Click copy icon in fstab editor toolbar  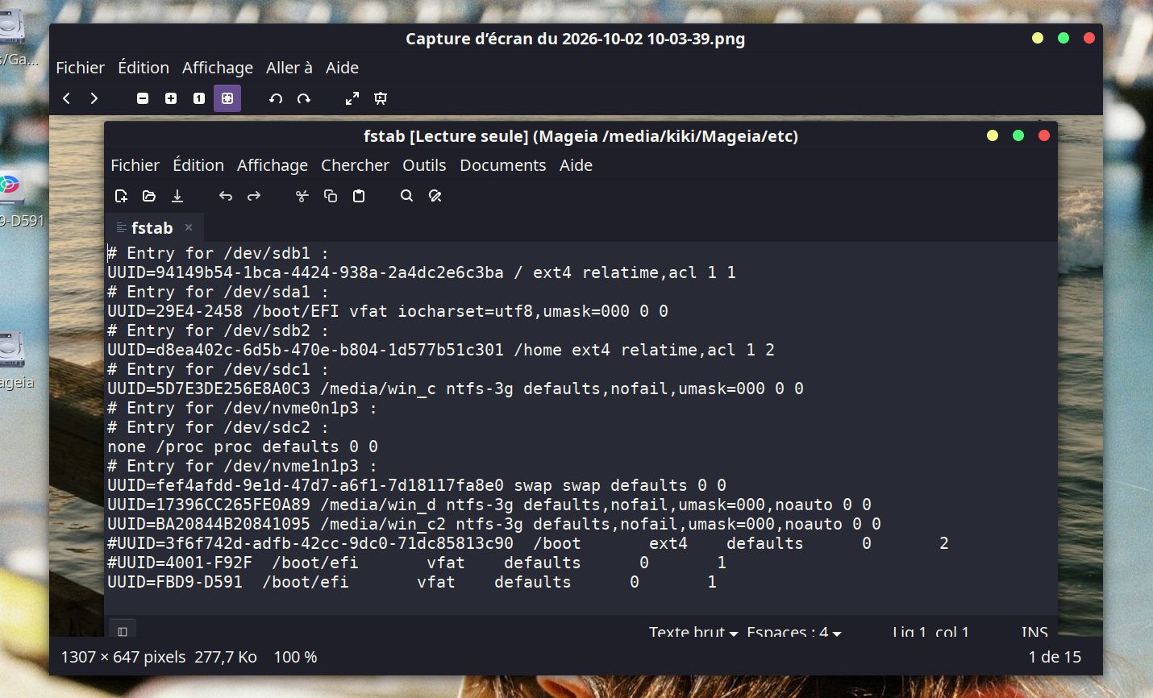[x=331, y=196]
